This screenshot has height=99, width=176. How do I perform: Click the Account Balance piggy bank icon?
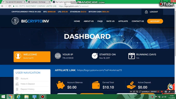pyautogui.click(x=61, y=85)
